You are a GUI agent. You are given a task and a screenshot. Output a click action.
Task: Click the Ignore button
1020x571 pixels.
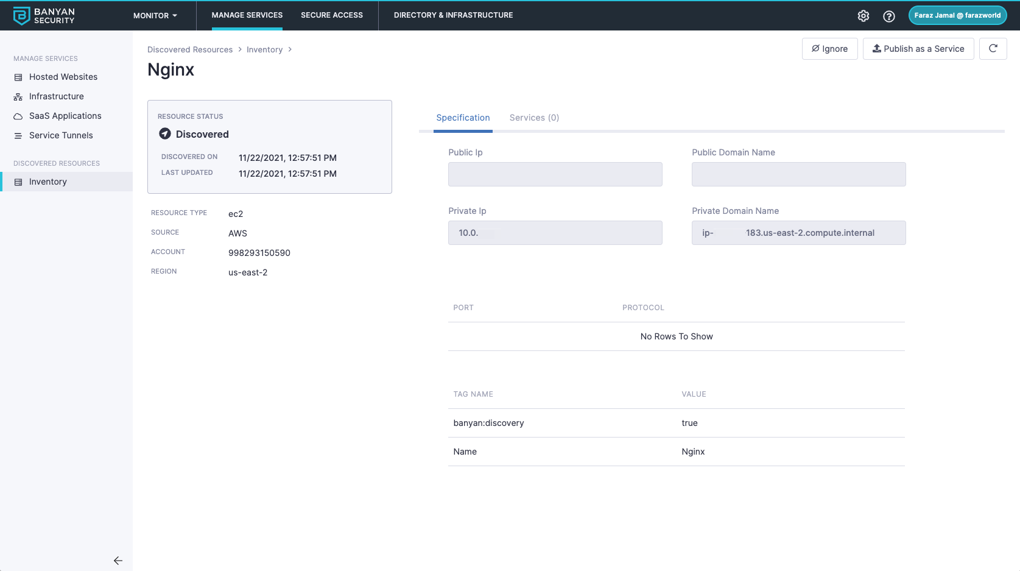(829, 49)
